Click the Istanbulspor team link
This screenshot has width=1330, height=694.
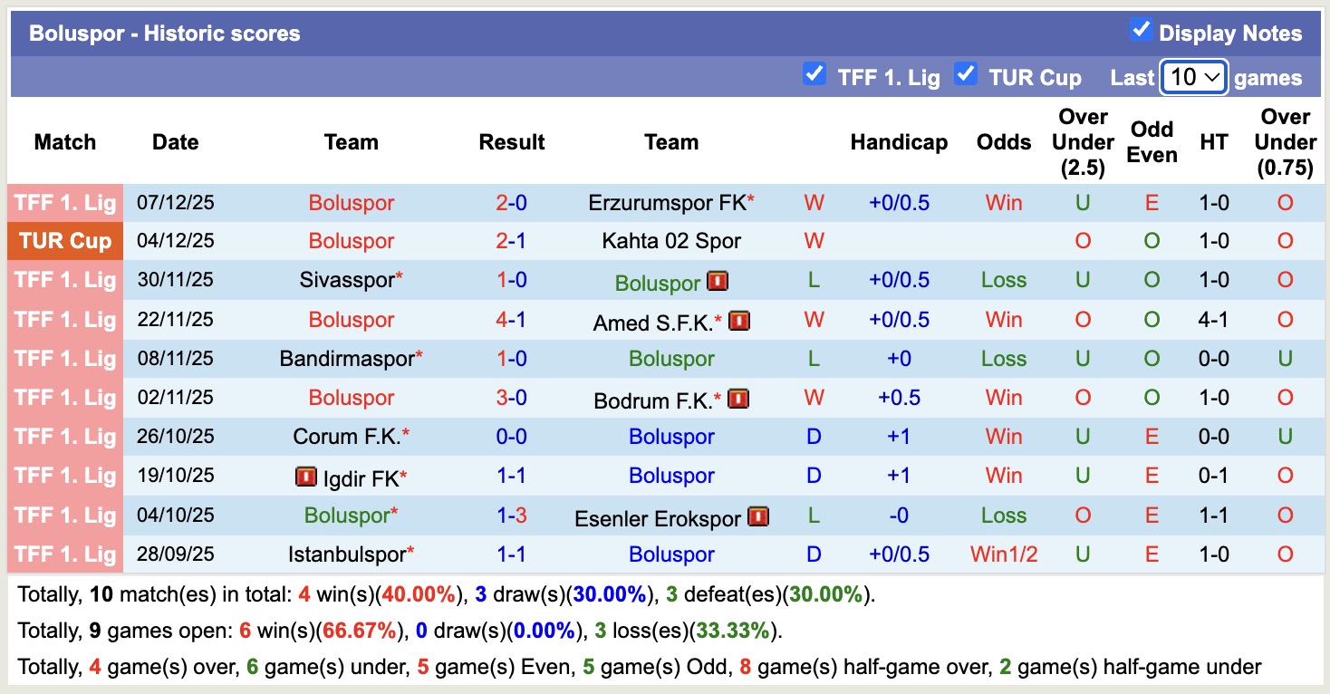coord(347,554)
